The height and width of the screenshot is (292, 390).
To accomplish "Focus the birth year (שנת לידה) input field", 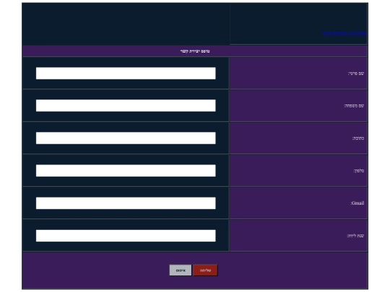I will (x=126, y=236).
